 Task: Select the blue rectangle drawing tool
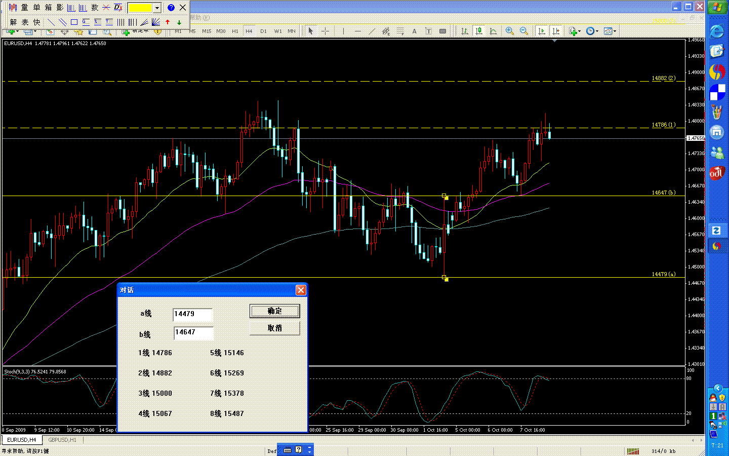click(74, 22)
